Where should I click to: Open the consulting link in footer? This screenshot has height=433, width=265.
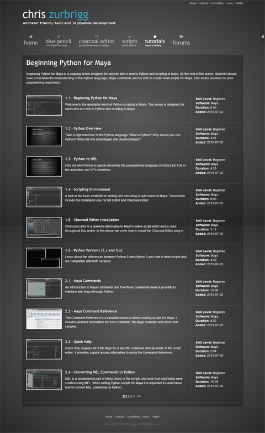(133, 417)
